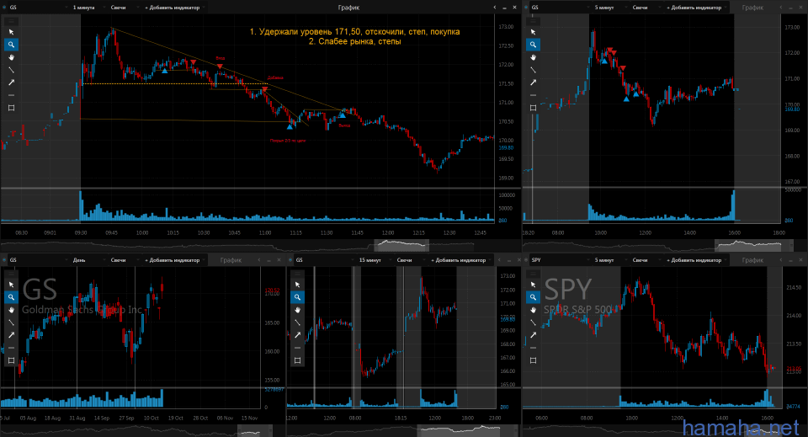Viewport: 808px width, 437px height.
Task: Activate the magnifier zoom tool in GS 1-minute chart
Action: pos(11,45)
